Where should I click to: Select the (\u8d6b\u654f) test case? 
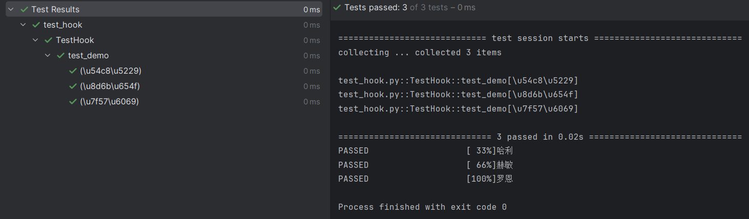(110, 86)
